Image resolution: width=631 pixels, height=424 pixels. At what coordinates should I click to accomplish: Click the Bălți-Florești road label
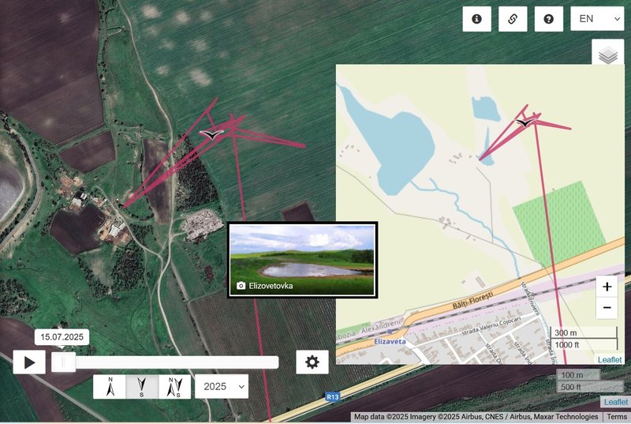472,300
